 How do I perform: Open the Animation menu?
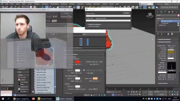pos(45,4)
